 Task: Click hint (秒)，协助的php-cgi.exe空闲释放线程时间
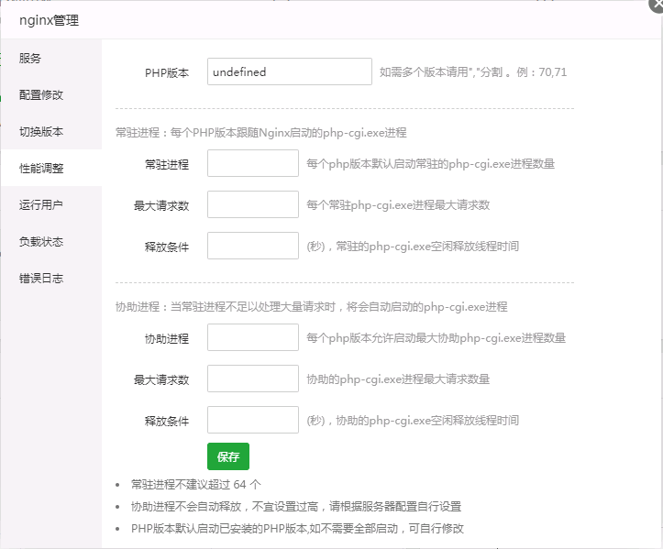(x=413, y=420)
